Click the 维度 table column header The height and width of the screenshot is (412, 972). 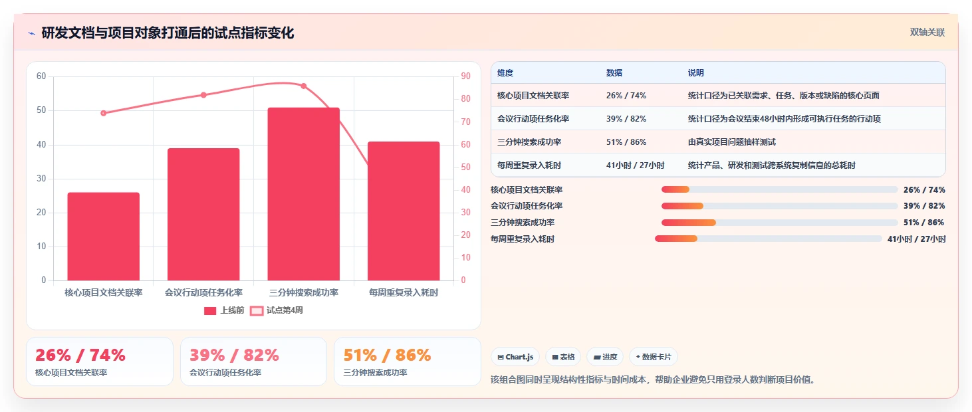coord(505,73)
